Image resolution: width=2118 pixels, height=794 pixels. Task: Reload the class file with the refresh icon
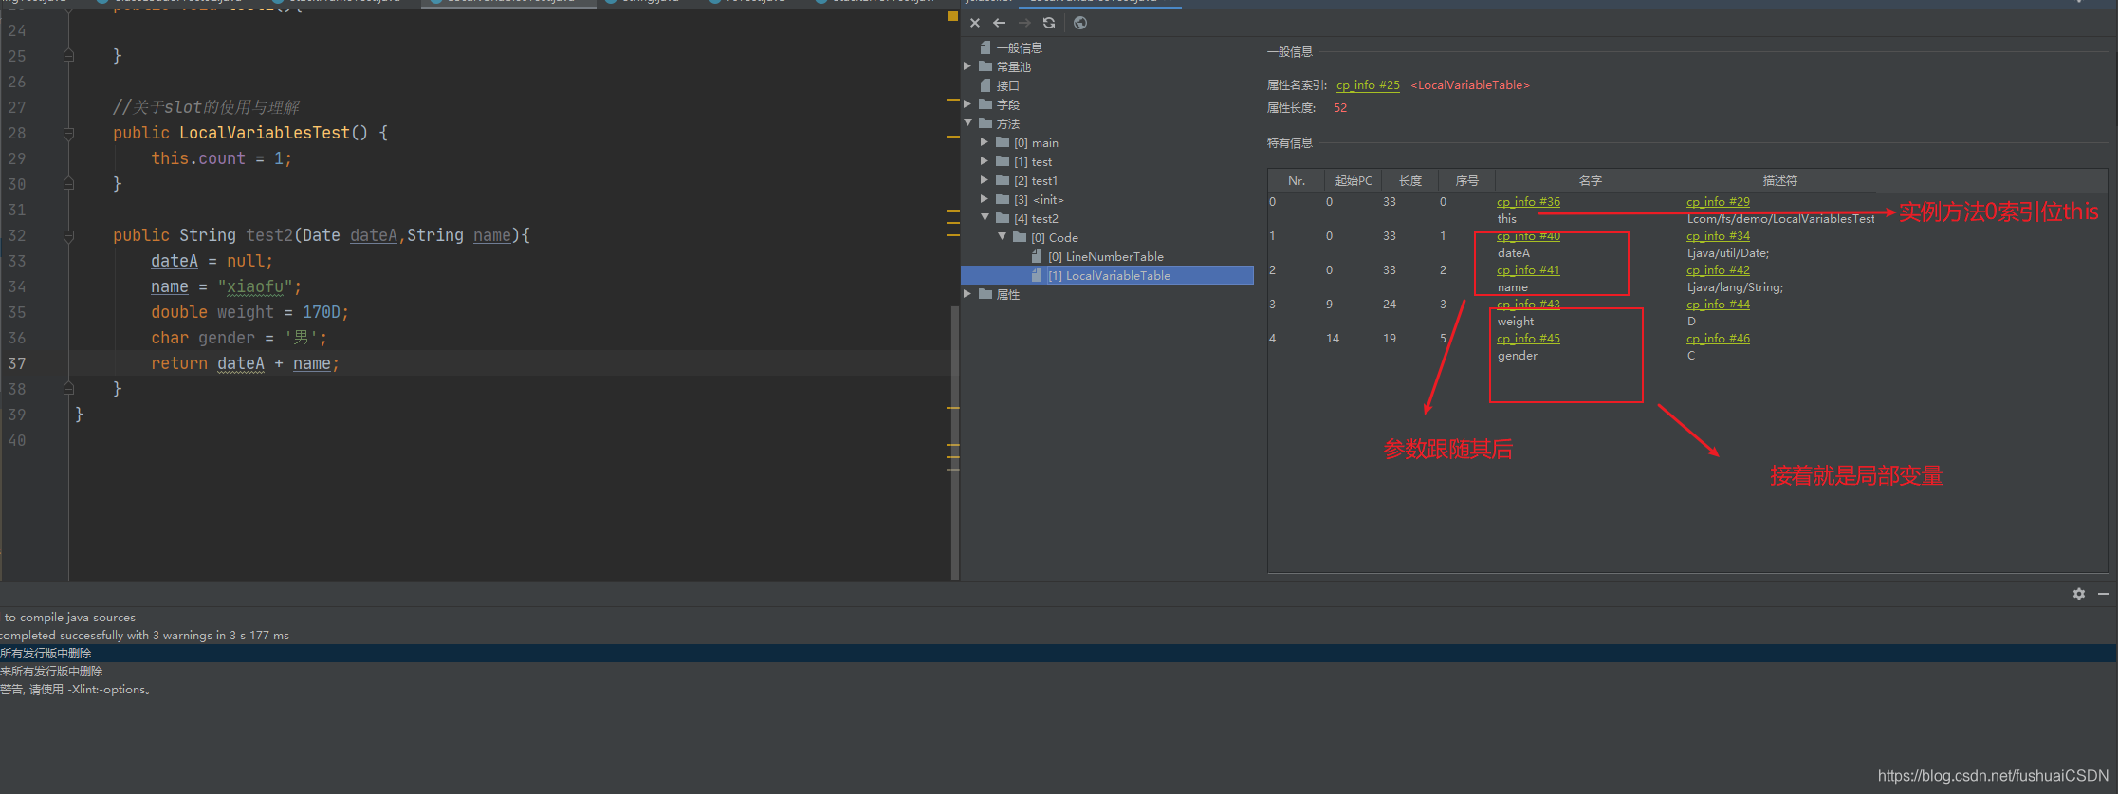[x=1049, y=23]
